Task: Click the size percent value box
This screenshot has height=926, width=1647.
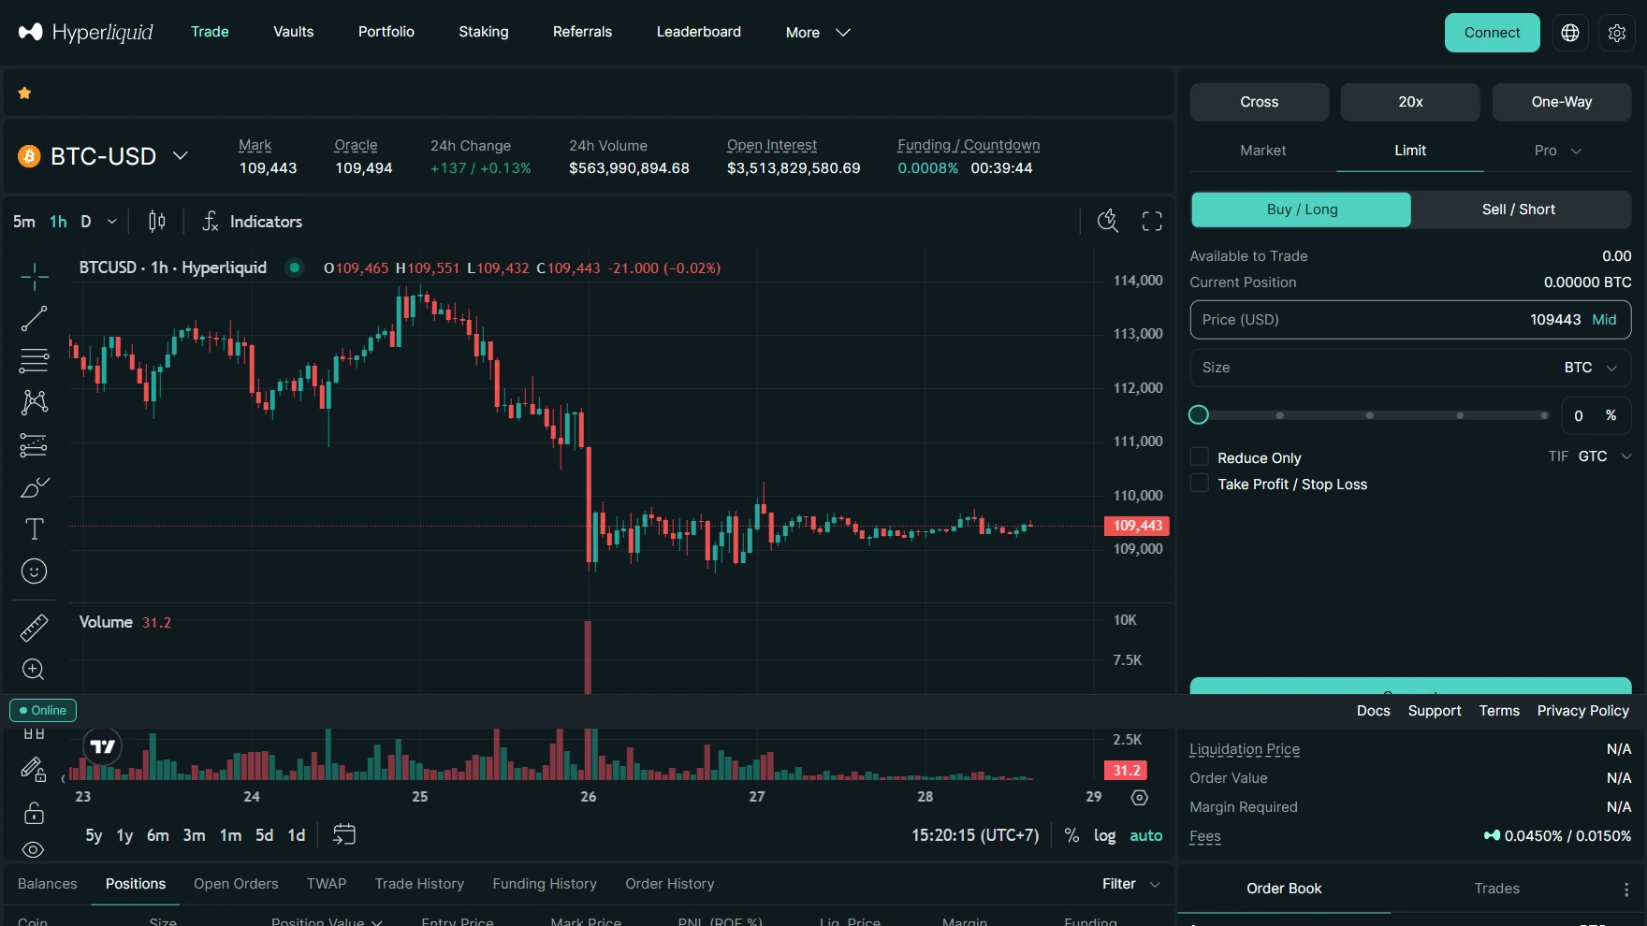Action: 1596,415
